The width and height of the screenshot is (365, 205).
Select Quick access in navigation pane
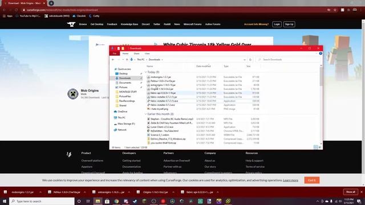[x=124, y=69]
